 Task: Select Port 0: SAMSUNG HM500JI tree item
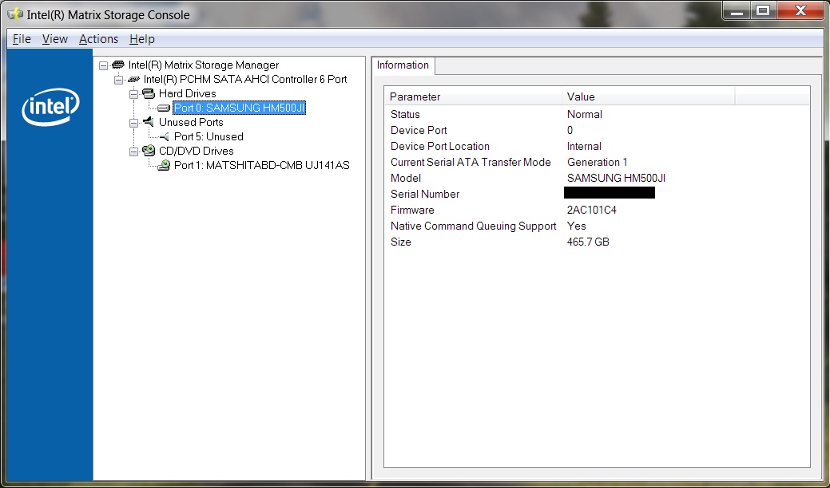(x=240, y=108)
